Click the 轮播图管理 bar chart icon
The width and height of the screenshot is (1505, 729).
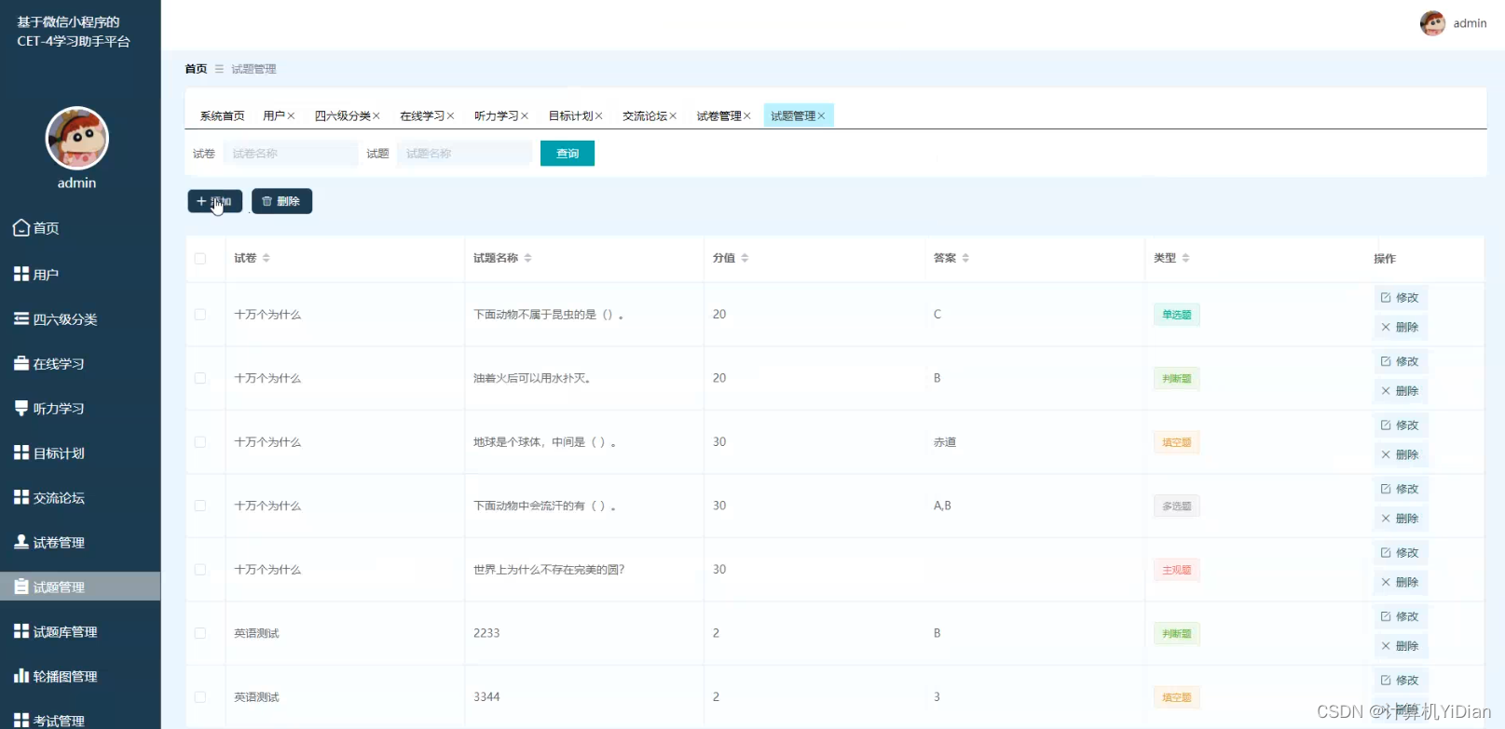21,676
